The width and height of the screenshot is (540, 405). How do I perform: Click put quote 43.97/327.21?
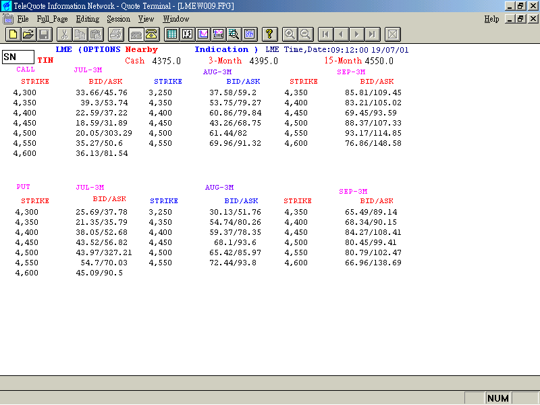tap(104, 252)
